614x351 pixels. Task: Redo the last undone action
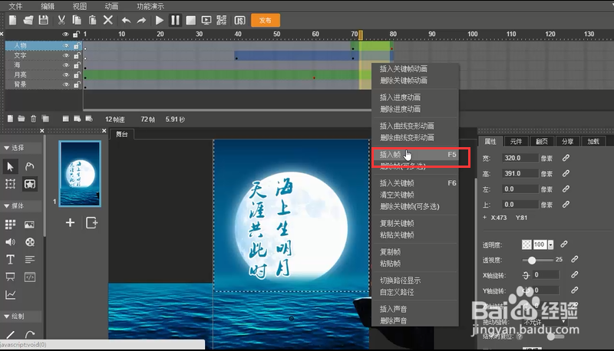pos(142,21)
